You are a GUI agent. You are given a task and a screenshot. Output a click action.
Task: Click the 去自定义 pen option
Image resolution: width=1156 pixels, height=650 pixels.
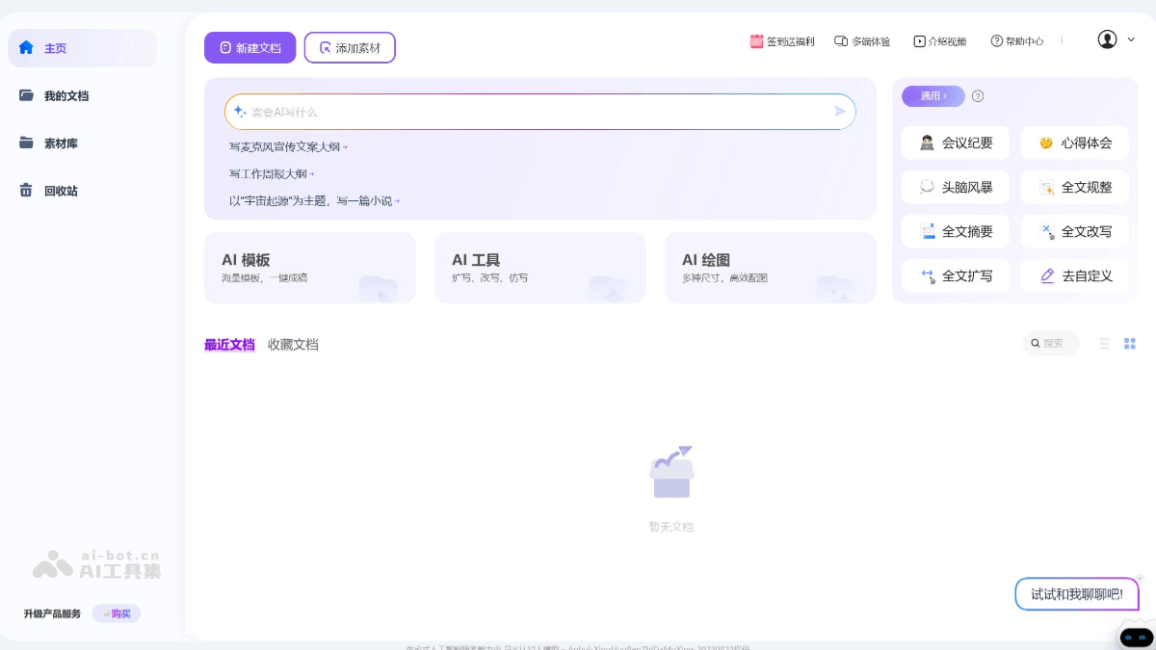1074,275
